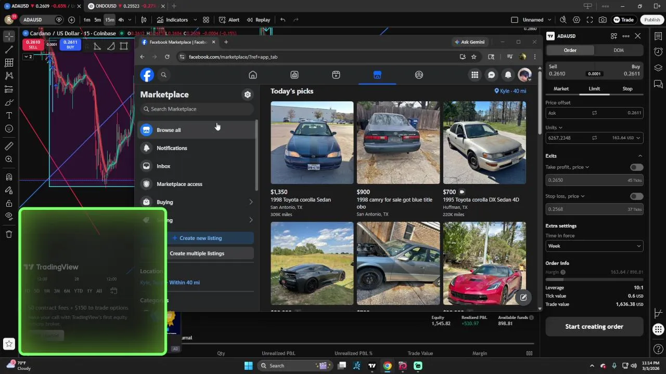Click Create new listing on Marketplace

click(x=197, y=238)
